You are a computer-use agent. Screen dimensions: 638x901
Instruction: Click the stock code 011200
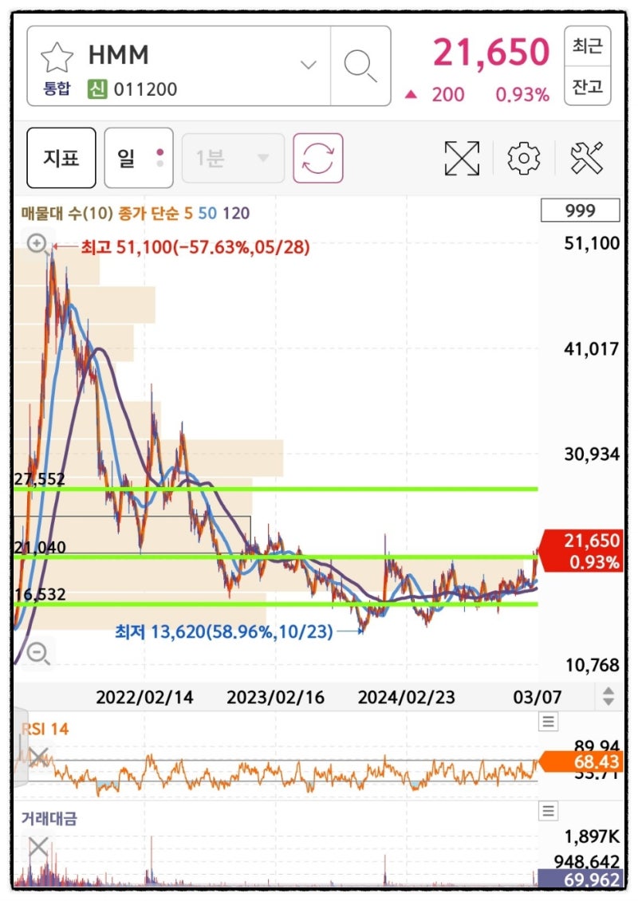click(145, 89)
